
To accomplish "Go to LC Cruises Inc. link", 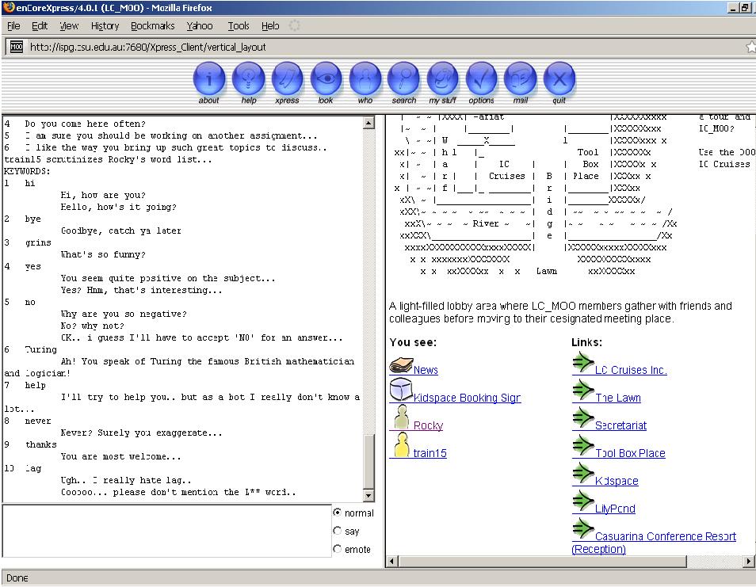I will coord(631,370).
